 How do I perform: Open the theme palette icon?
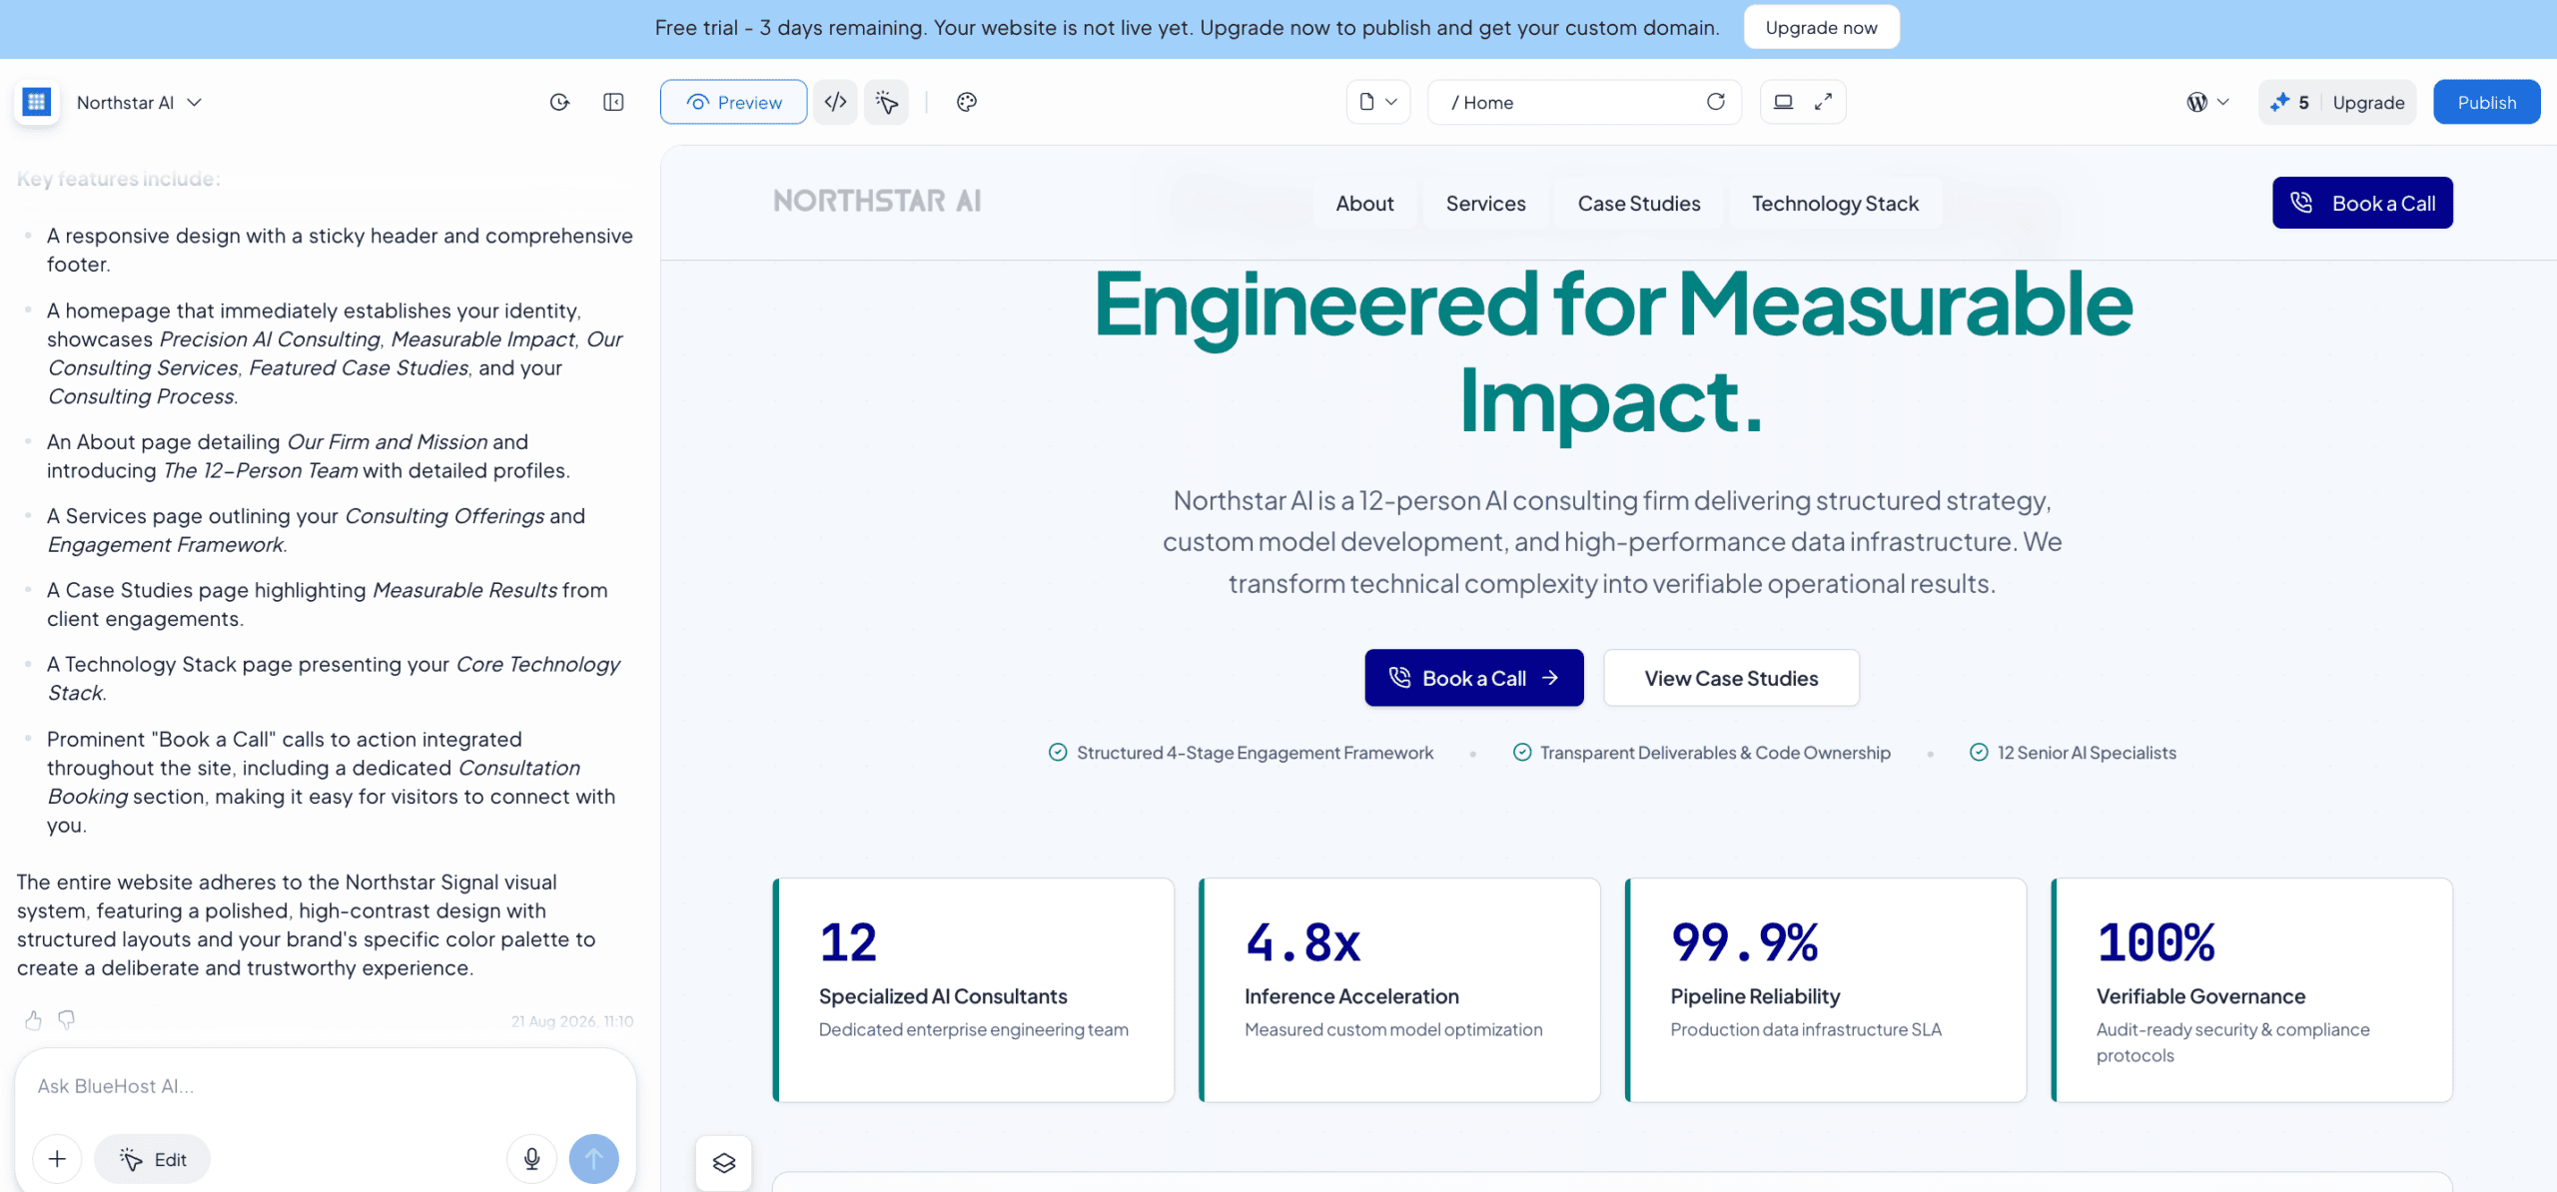pyautogui.click(x=966, y=102)
